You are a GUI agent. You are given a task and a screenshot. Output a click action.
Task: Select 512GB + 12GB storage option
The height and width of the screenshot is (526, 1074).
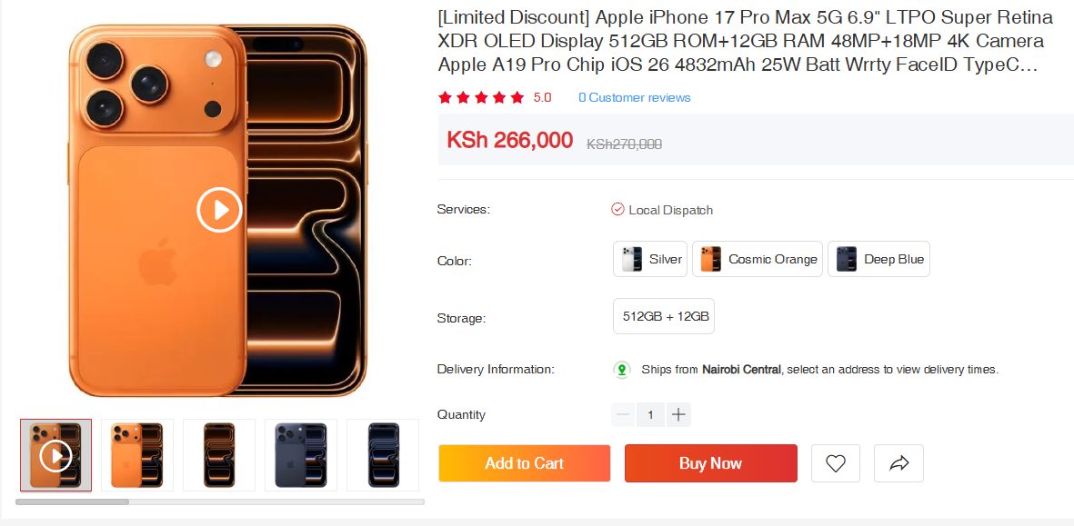click(x=664, y=317)
